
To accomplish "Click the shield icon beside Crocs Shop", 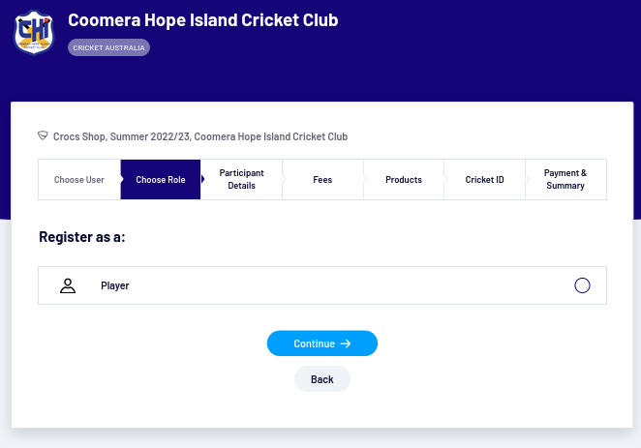I will click(x=43, y=135).
